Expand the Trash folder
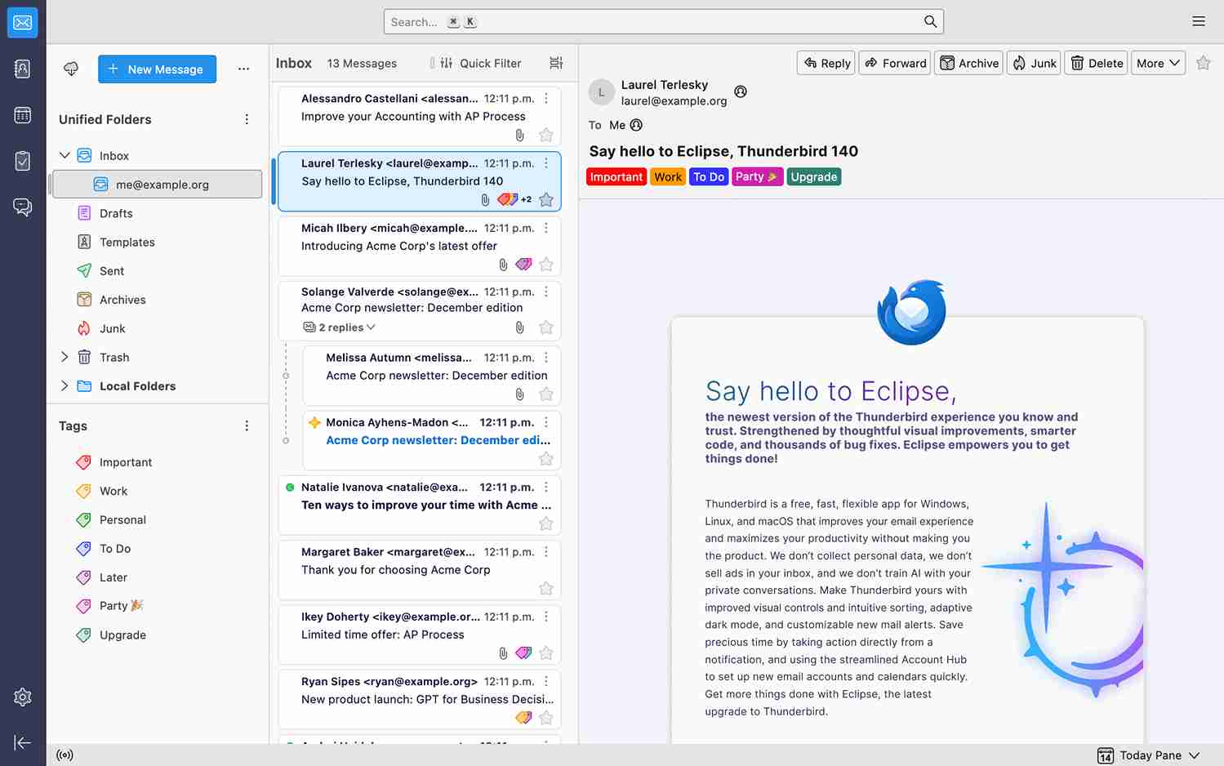The height and width of the screenshot is (766, 1224). (x=65, y=357)
